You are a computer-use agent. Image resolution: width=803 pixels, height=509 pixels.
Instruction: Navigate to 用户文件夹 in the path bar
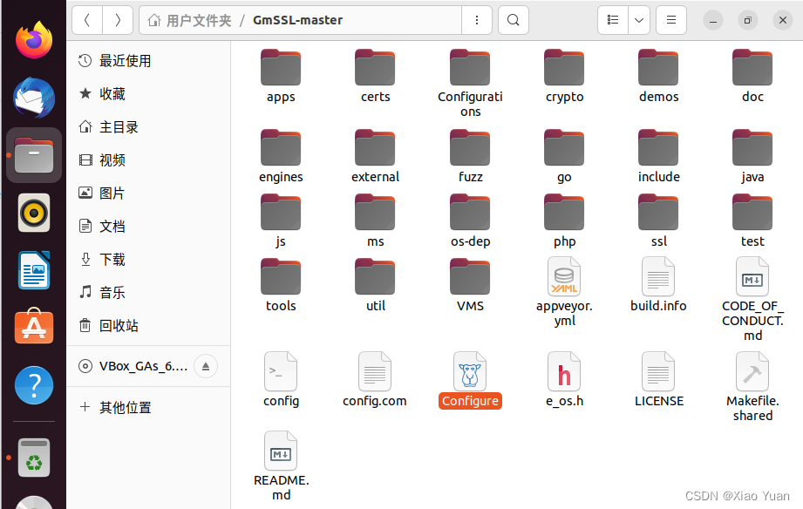pyautogui.click(x=189, y=21)
